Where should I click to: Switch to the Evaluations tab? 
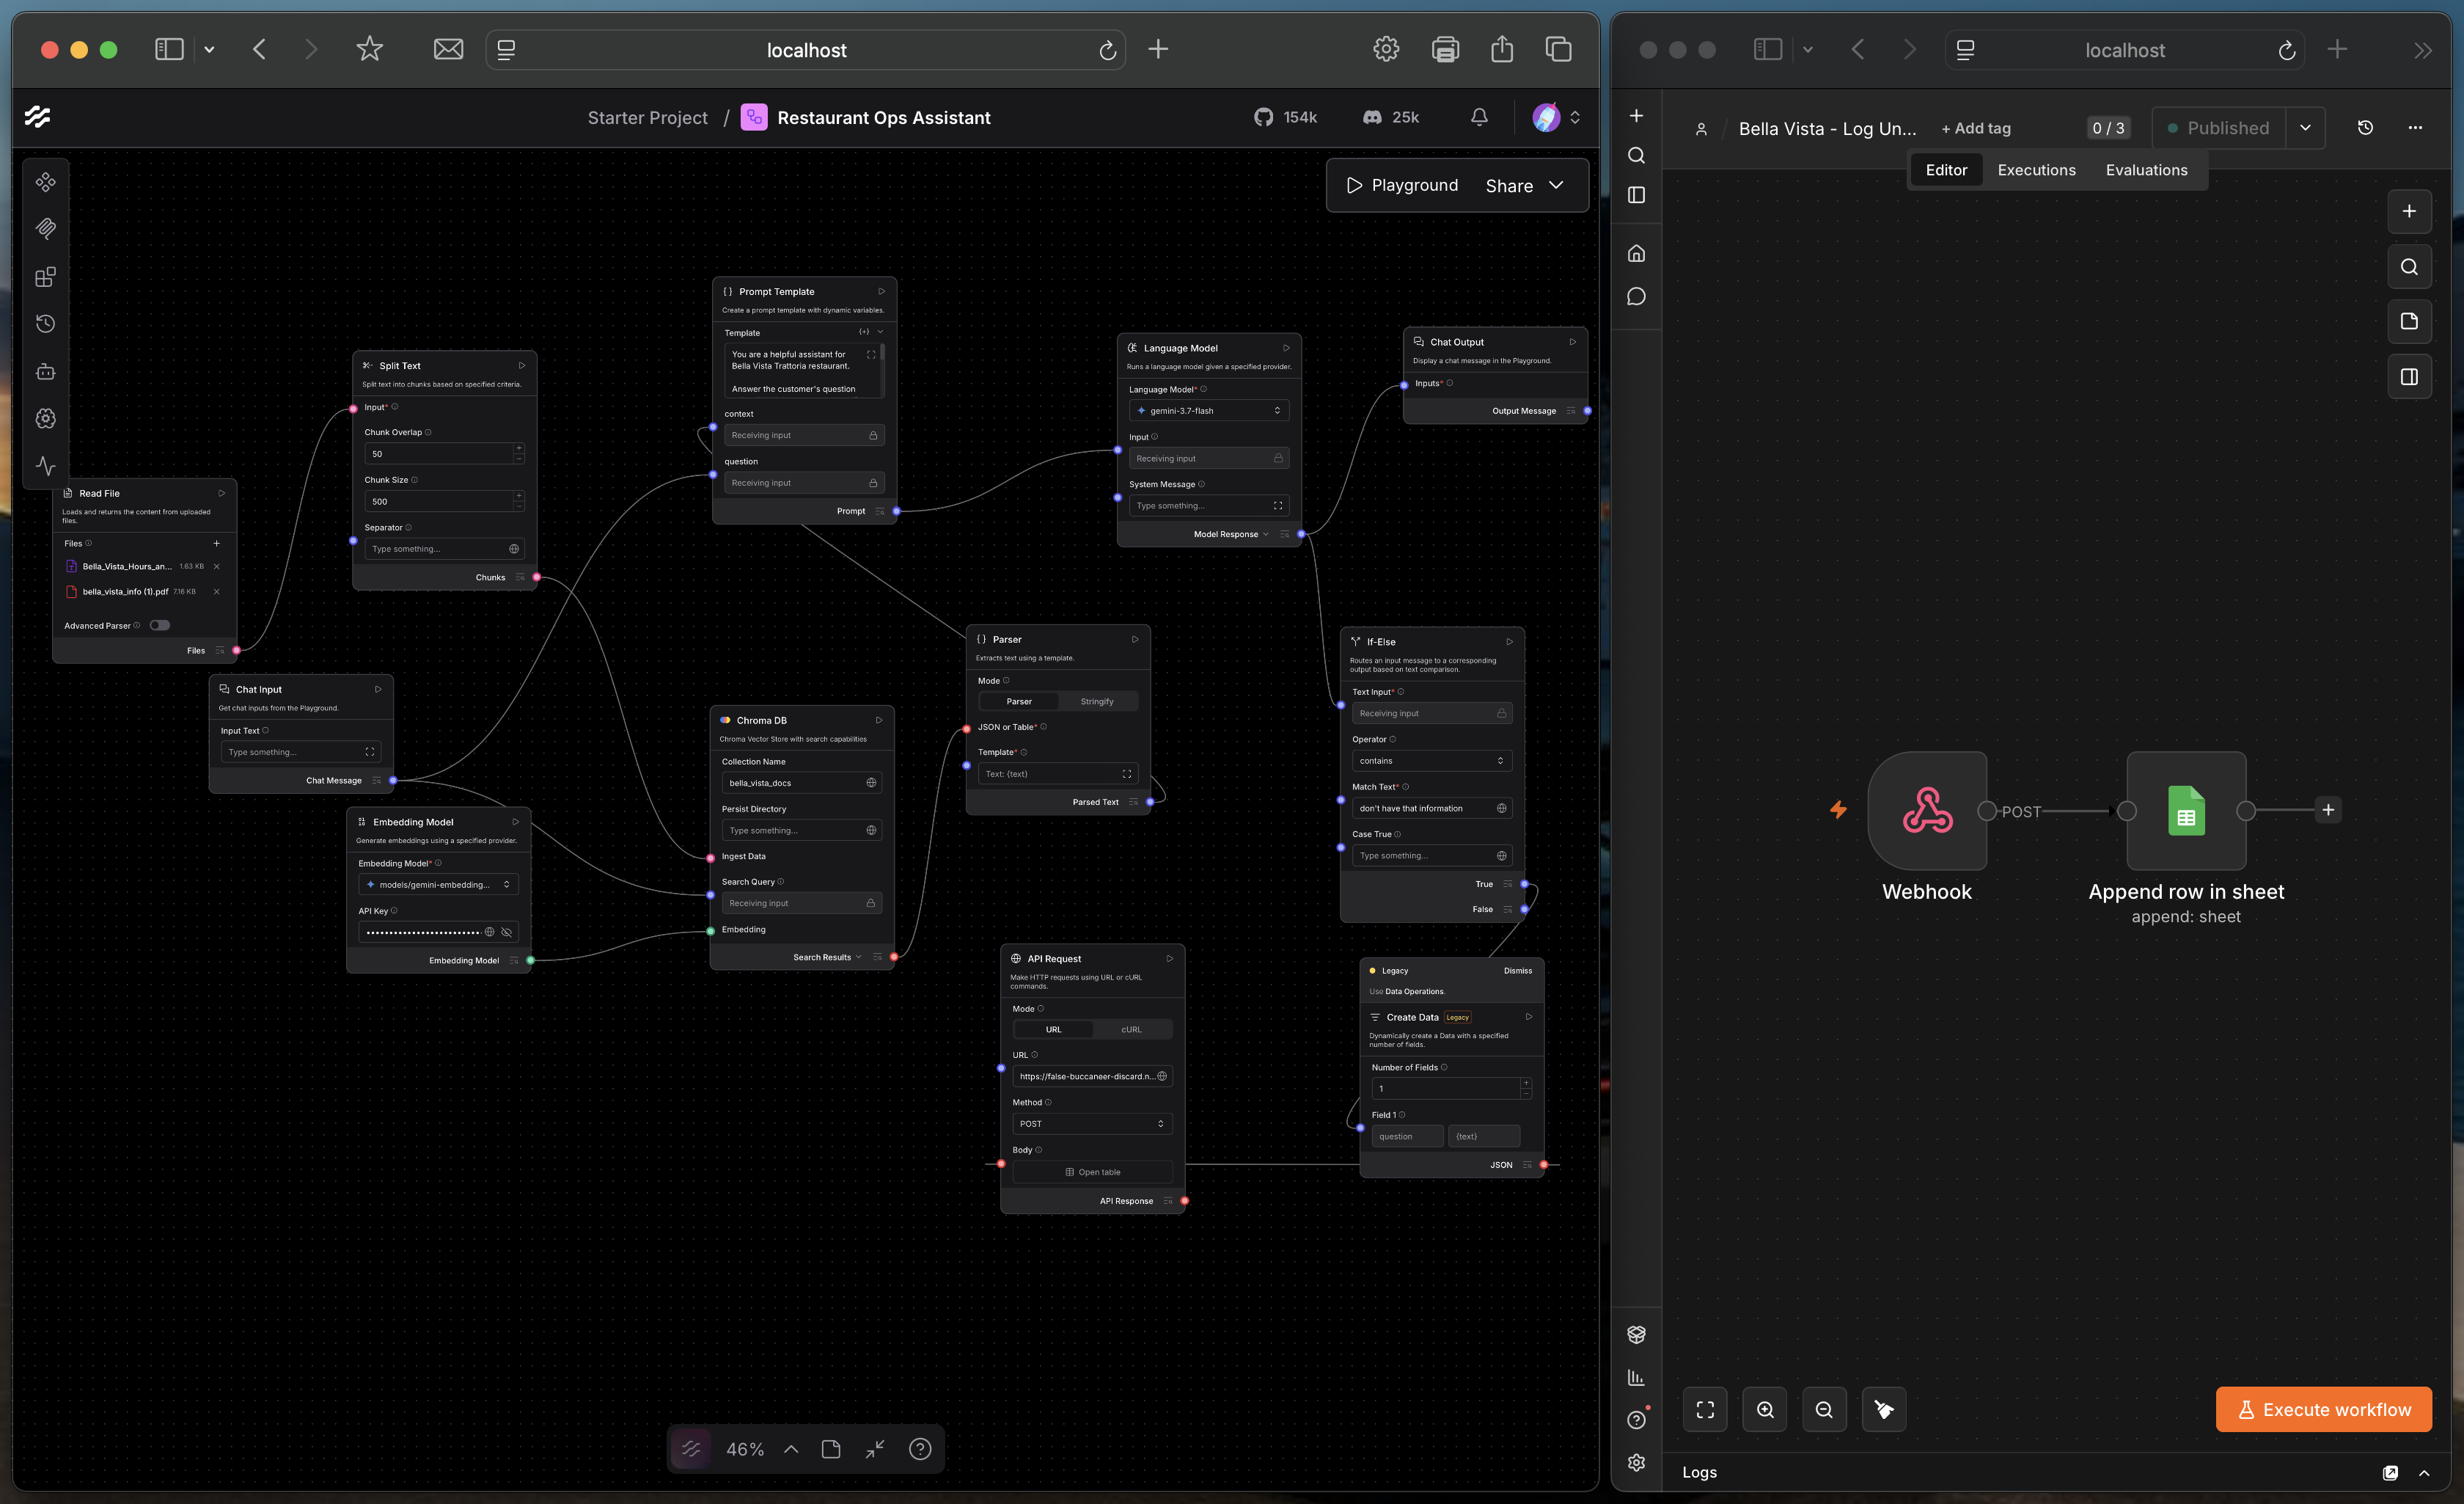2146,170
